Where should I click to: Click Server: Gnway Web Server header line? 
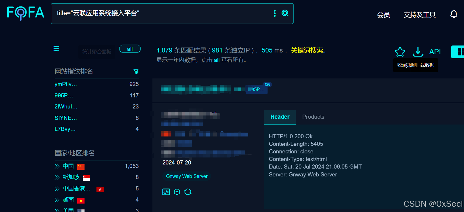pos(303,175)
